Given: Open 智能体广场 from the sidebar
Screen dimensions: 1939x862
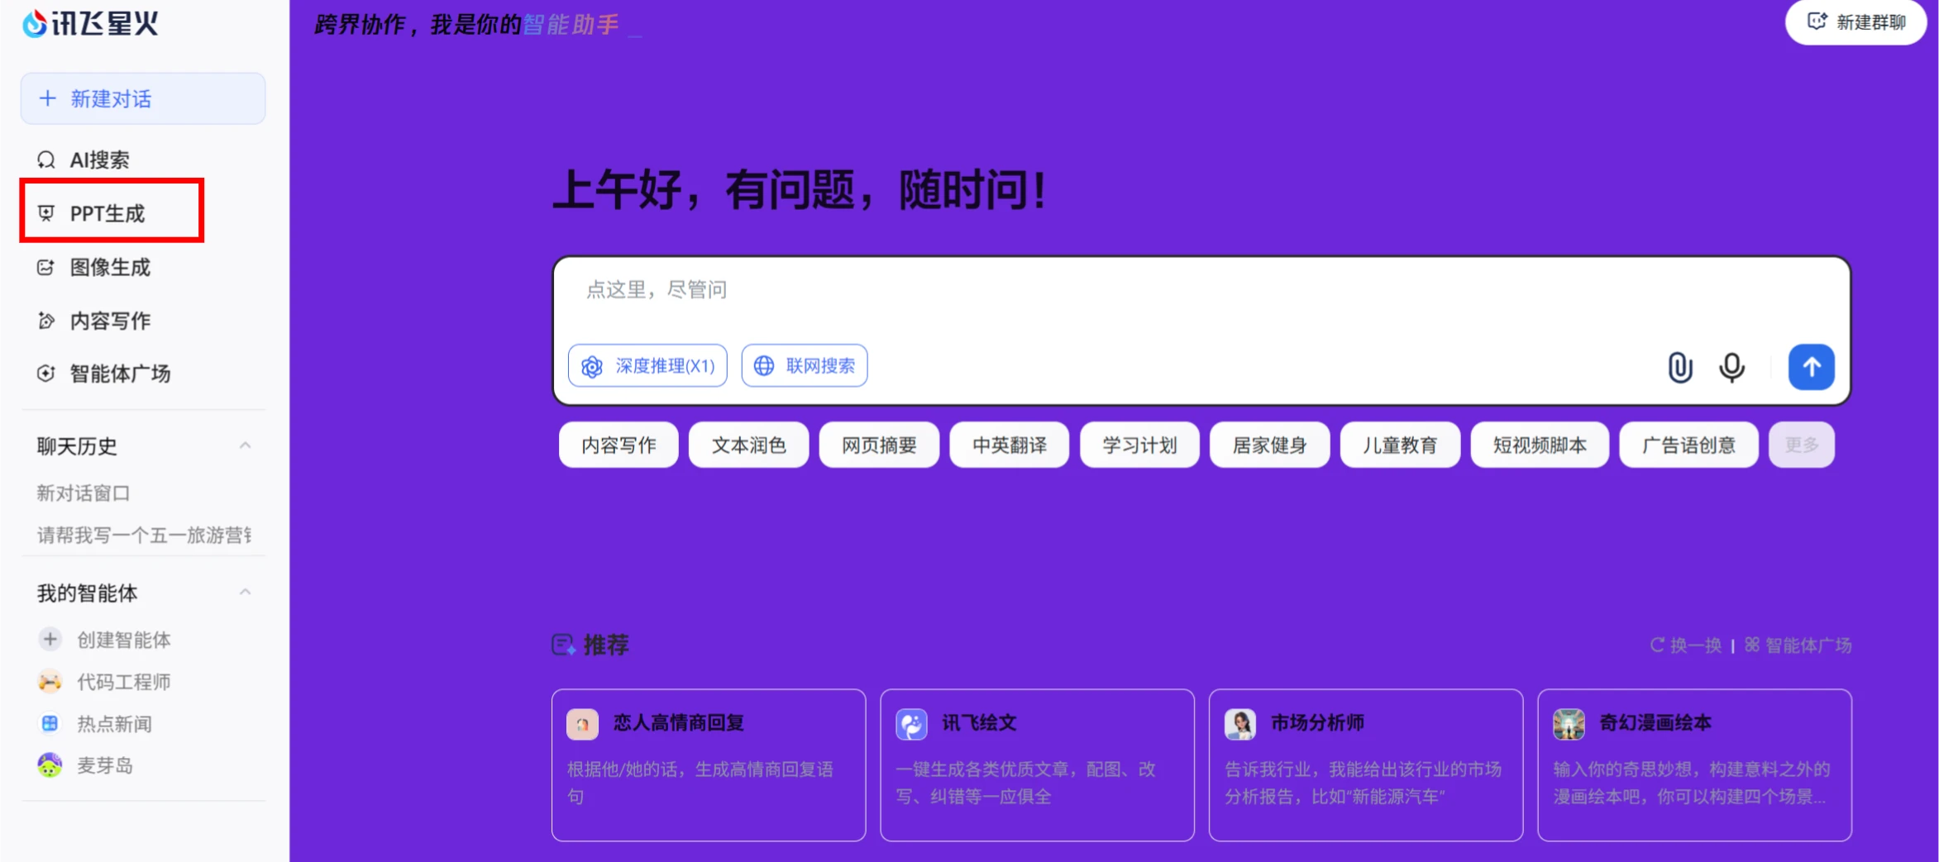Looking at the screenshot, I should (x=119, y=373).
